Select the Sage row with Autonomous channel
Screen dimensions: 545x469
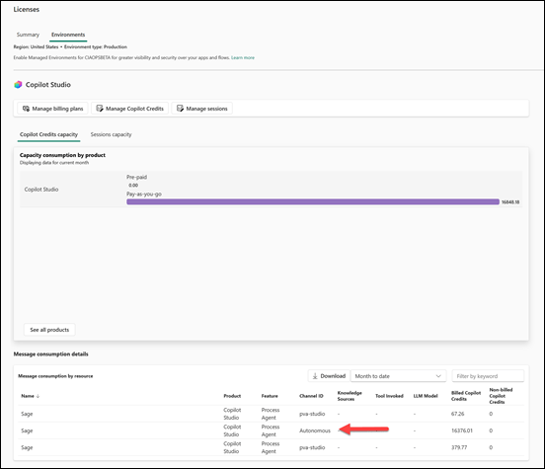tap(271, 430)
